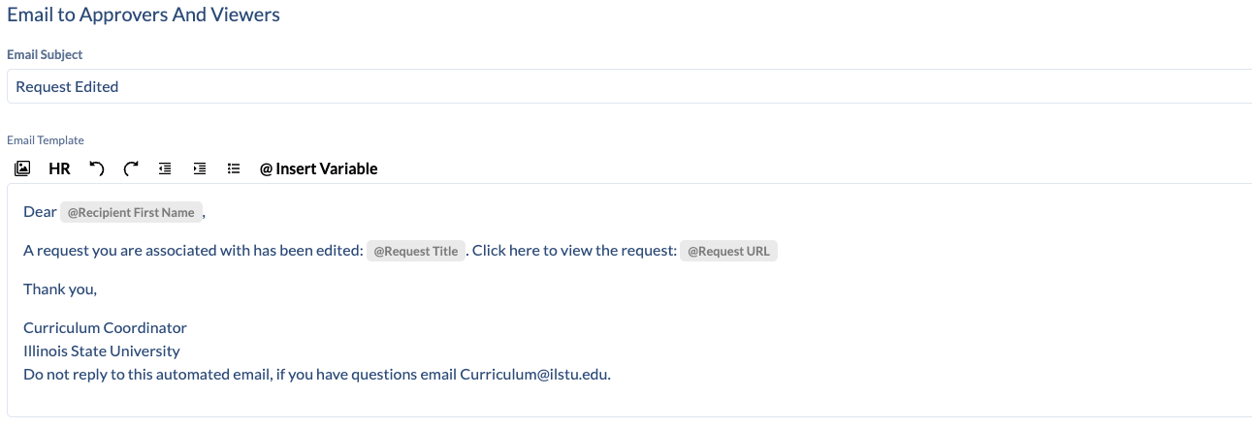Redo the last undone edit
The height and width of the screenshot is (427, 1252).
(x=131, y=168)
